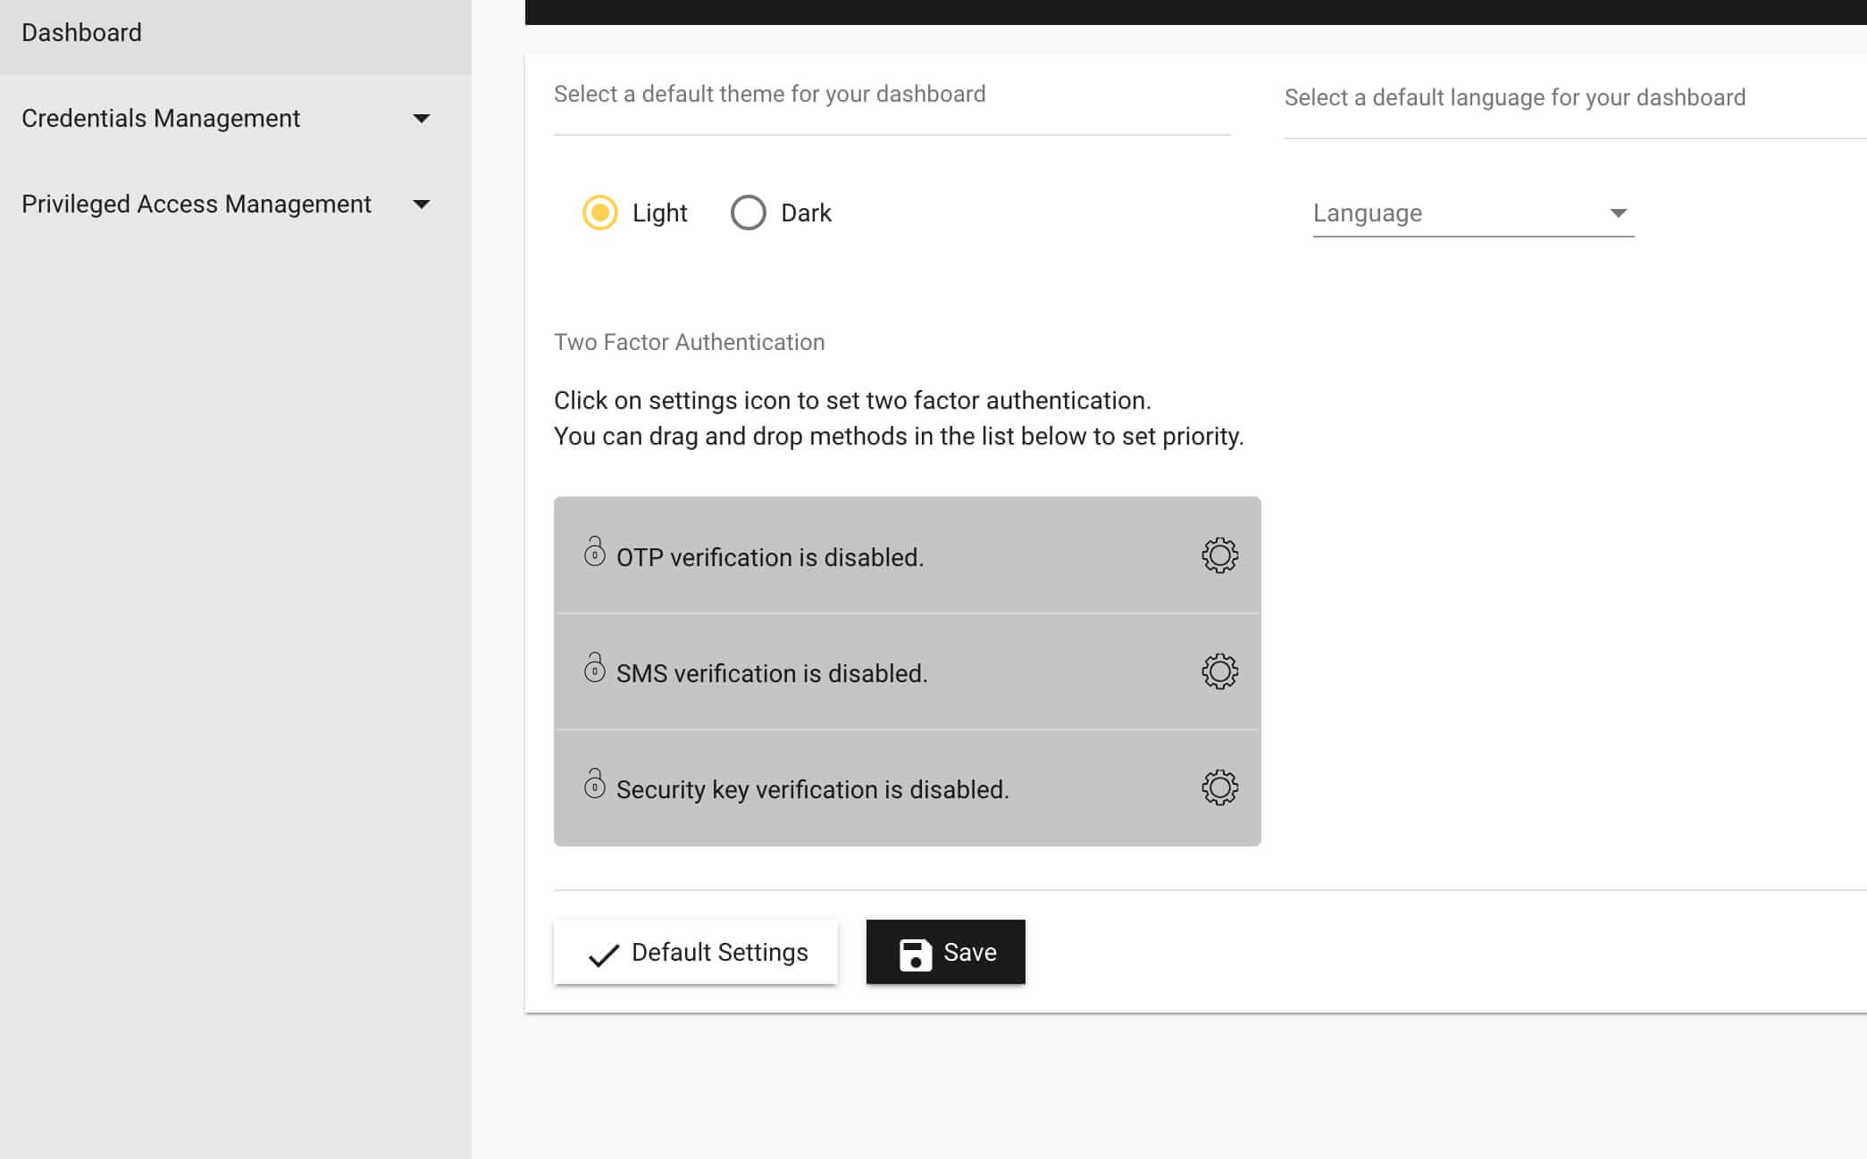Open settings gear for Security key verification
The width and height of the screenshot is (1867, 1159).
[1219, 788]
